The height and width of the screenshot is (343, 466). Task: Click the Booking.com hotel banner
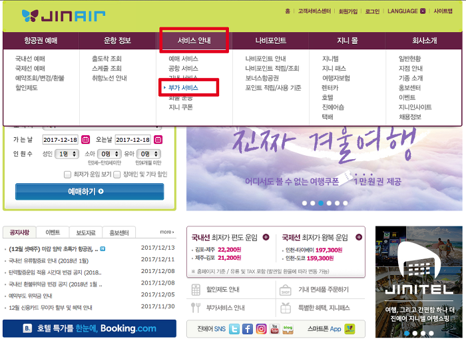[x=89, y=328]
